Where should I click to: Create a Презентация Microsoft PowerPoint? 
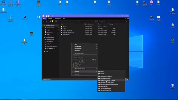[111, 84]
